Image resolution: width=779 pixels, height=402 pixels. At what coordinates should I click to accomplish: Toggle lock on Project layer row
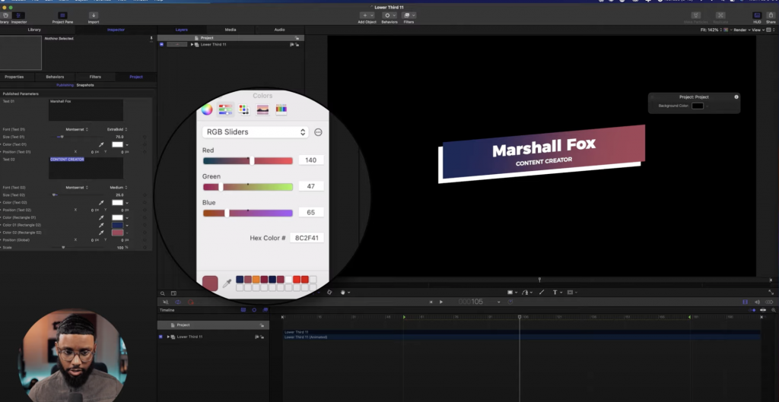(x=297, y=38)
